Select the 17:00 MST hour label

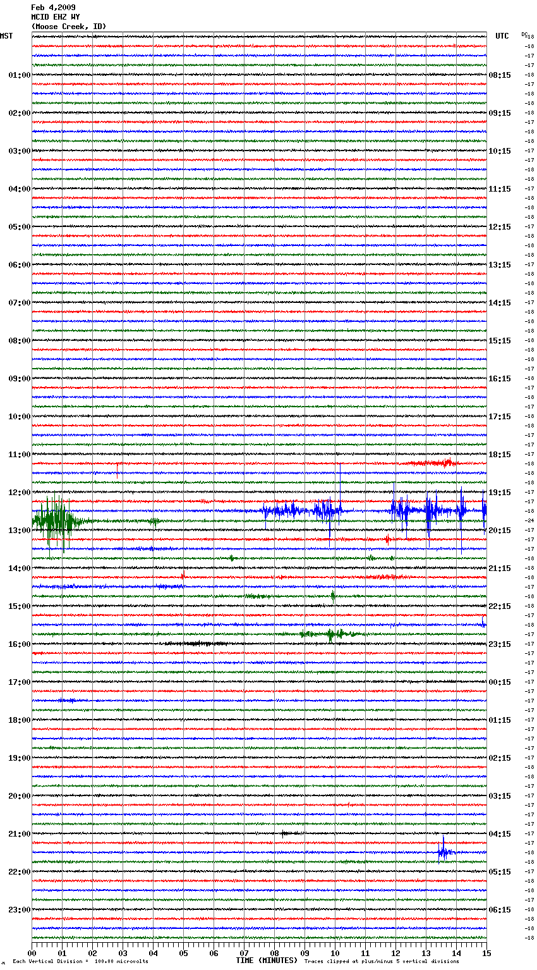click(19, 682)
